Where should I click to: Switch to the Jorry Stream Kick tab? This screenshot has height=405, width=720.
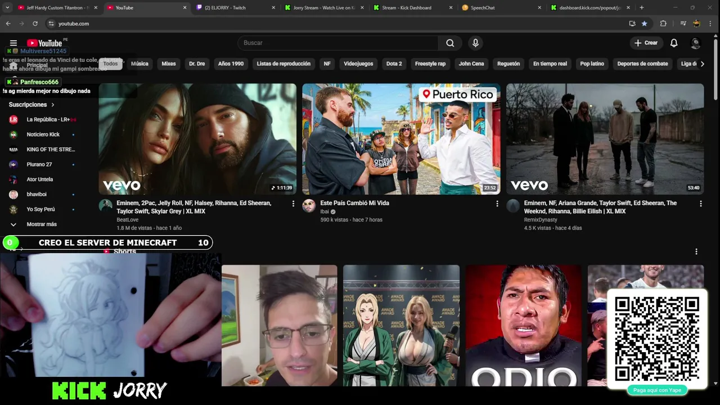[x=323, y=8]
